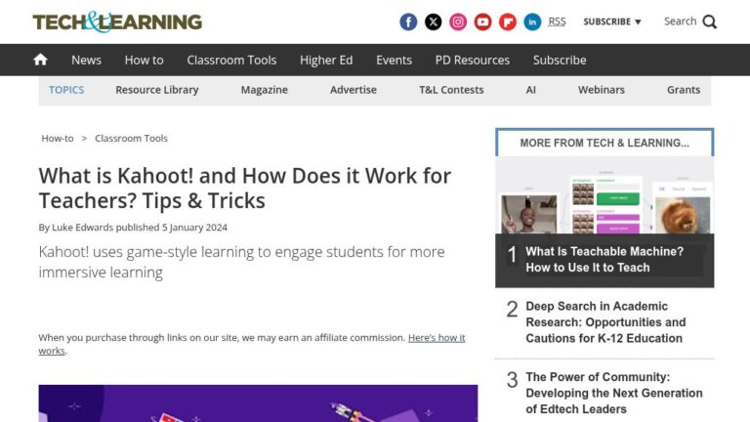
Task: Open the Flipboard social icon
Action: click(x=508, y=21)
